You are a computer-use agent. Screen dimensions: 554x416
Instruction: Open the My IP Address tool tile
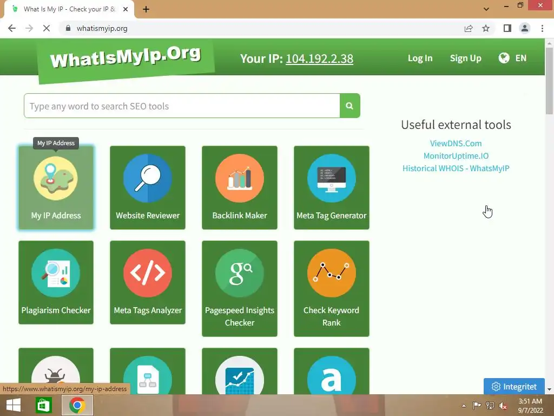(x=56, y=187)
